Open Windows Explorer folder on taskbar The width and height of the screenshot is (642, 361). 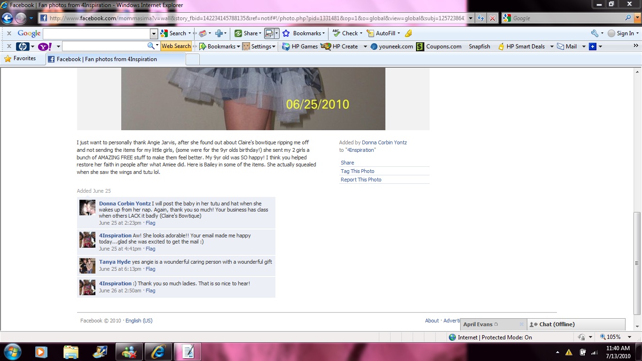(x=71, y=352)
